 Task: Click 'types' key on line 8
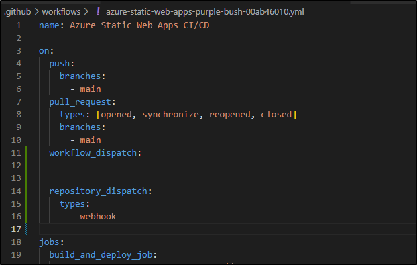click(72, 115)
